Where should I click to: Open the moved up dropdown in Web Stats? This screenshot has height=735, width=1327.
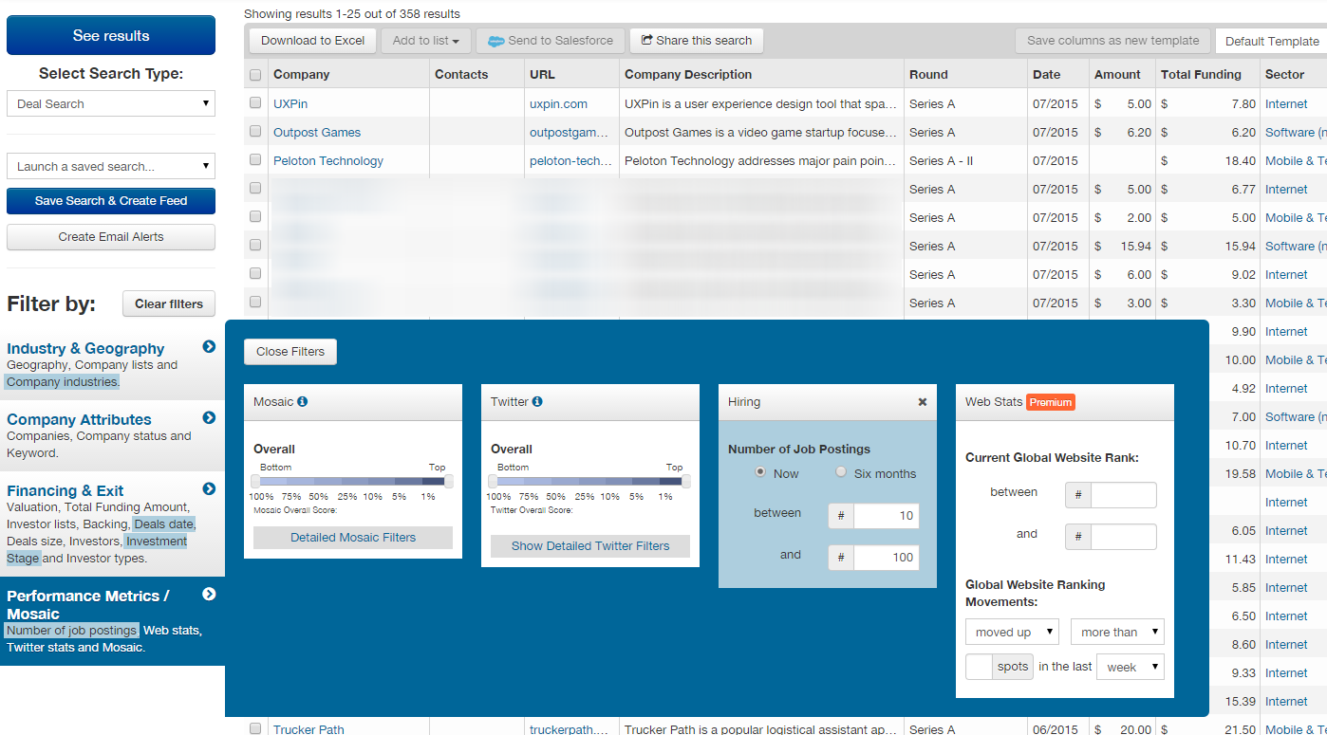(x=1011, y=631)
